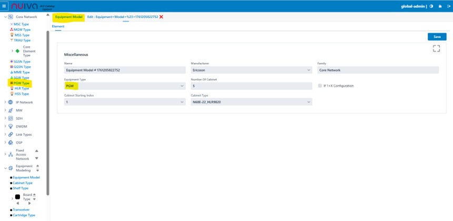Close the Edit Equipment Model tab

(x=162, y=17)
